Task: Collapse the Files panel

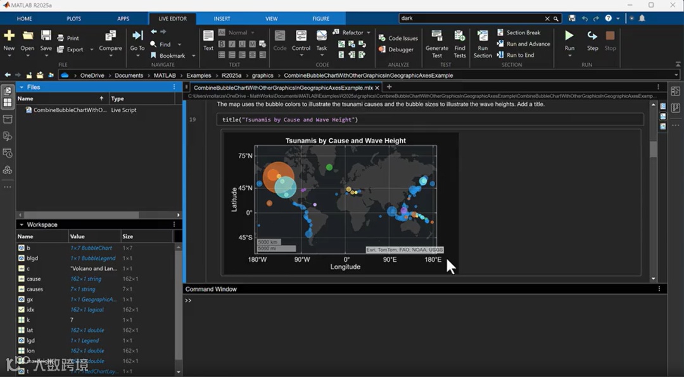Action: (x=22, y=87)
